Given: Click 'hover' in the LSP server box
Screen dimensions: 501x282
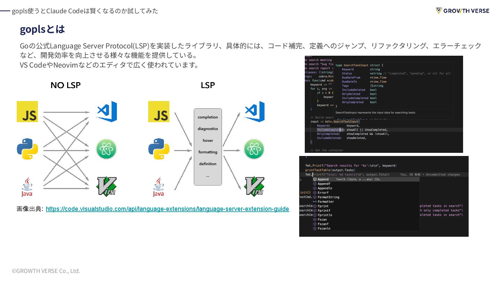Looking at the screenshot, I should click(x=208, y=141).
